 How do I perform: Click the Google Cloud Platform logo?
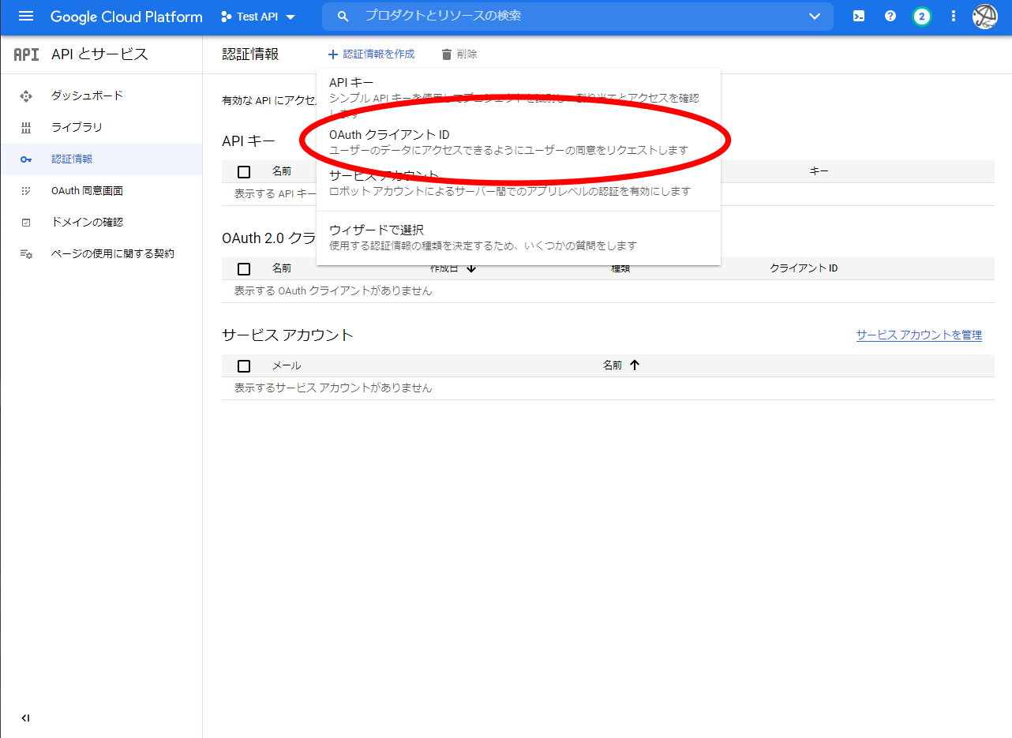126,17
